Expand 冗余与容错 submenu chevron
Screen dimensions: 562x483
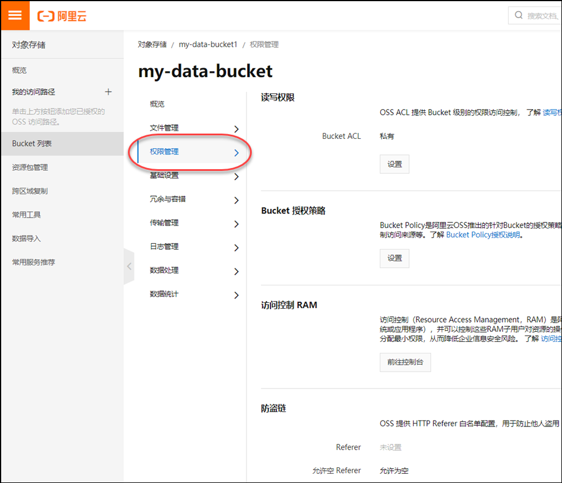236,200
